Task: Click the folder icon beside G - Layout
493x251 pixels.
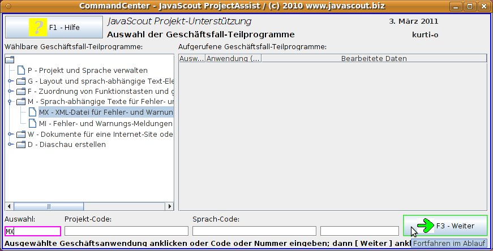Action: tap(21, 81)
